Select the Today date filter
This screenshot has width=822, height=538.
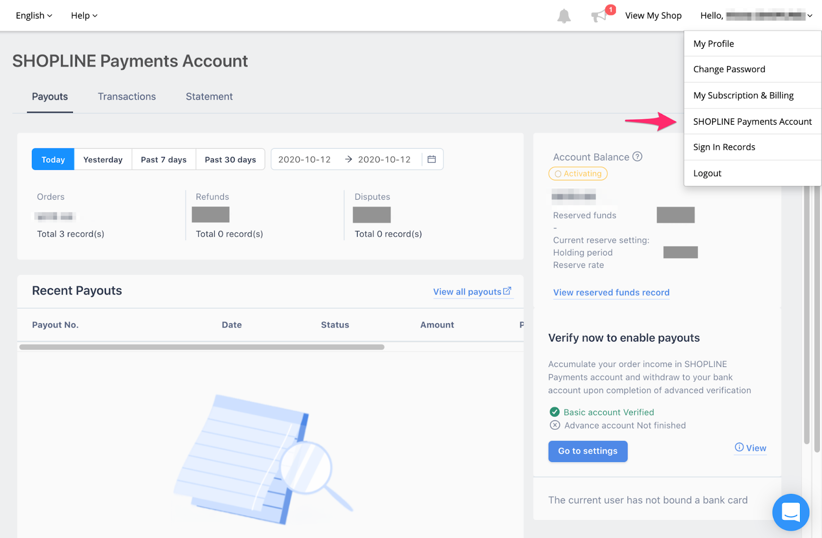click(53, 160)
